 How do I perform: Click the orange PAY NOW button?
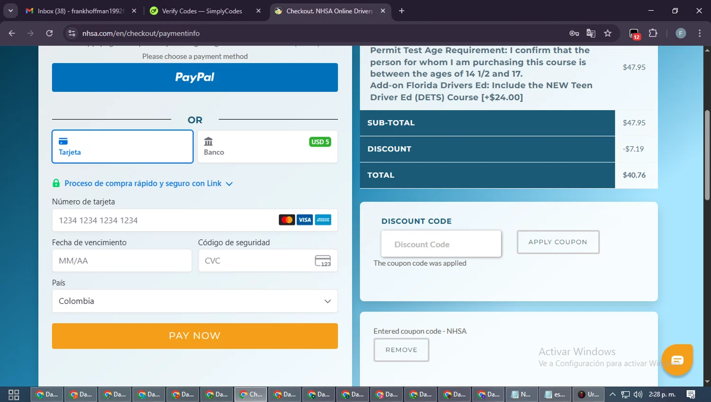point(195,336)
